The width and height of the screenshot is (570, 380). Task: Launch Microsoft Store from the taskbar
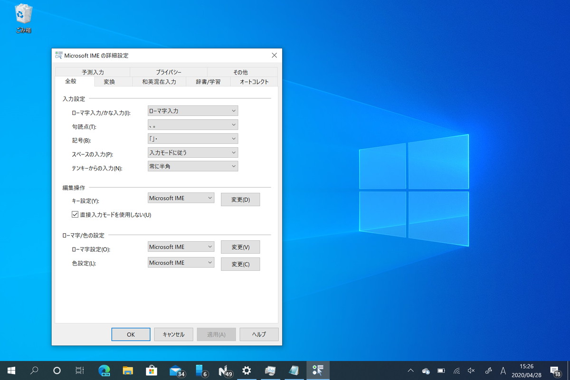tap(152, 370)
